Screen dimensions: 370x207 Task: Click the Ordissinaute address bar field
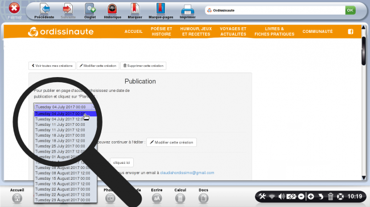[x=275, y=10]
